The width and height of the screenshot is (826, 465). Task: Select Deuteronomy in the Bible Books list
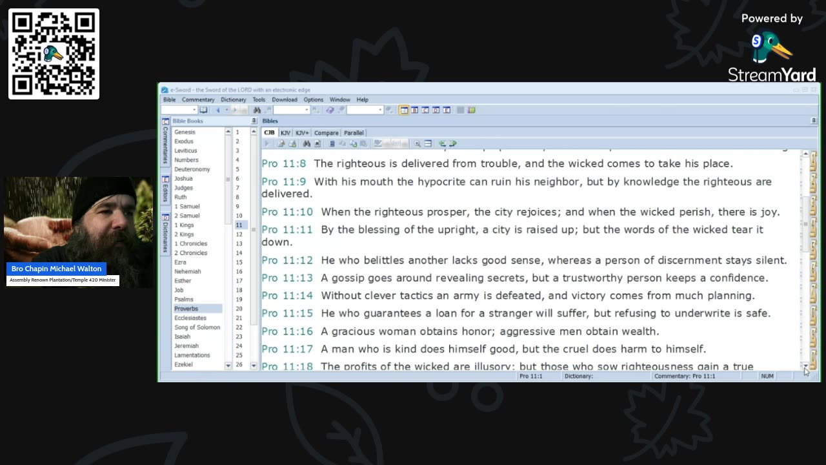pyautogui.click(x=192, y=169)
